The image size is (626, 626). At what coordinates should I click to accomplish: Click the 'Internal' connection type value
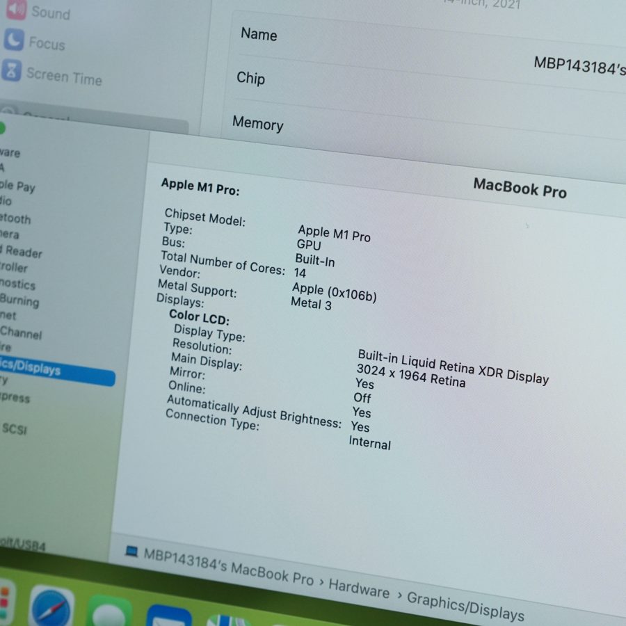coord(370,443)
